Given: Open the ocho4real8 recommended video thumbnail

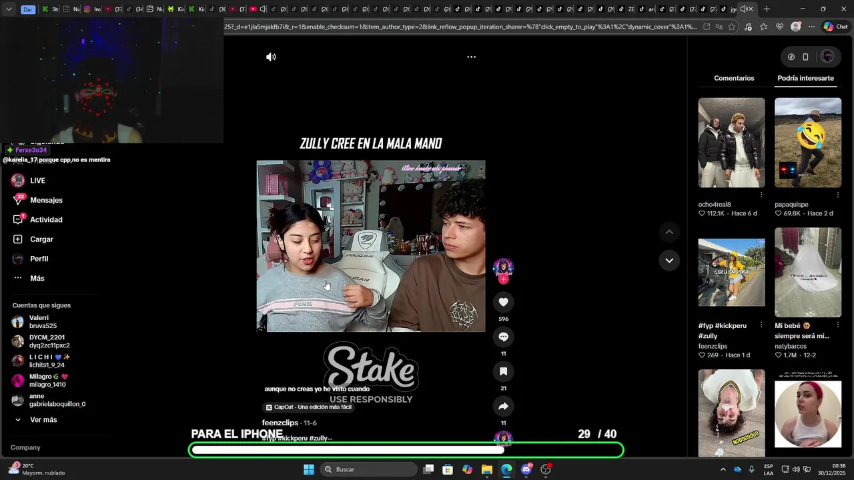Looking at the screenshot, I should [731, 143].
